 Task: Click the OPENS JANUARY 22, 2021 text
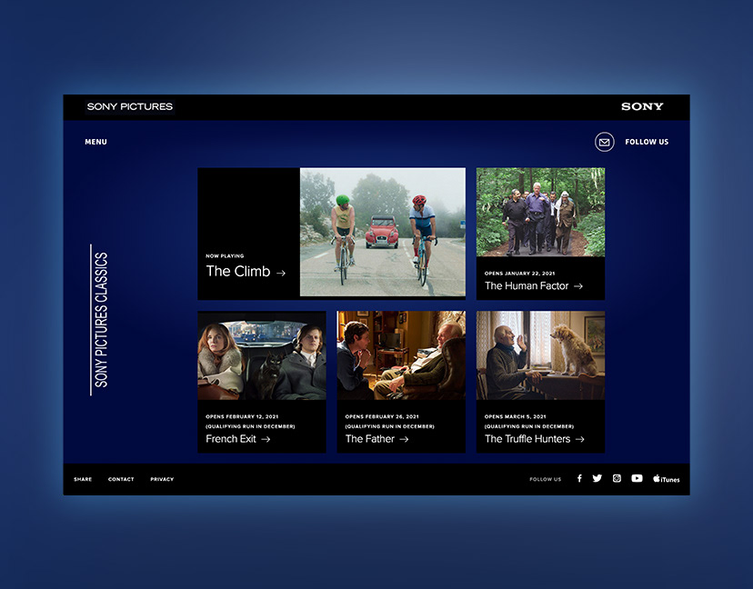click(519, 273)
